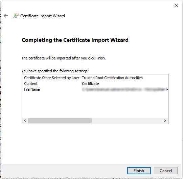This screenshot has width=183, height=179.
Task: Click the settings list left scroll arrow
Action: click(25, 121)
